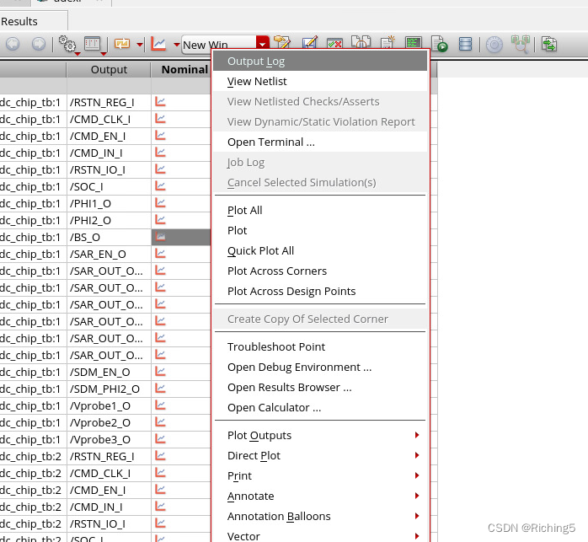Viewport: 588px width, 542px height.
Task: Click plot icon for /RSTN_REG_I in tb:1 row
Action: click(161, 102)
